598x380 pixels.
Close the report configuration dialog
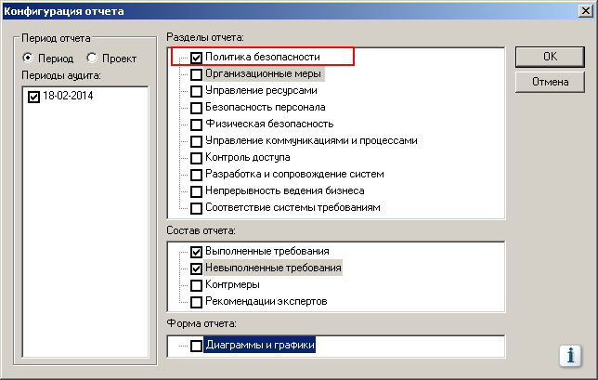582,12
